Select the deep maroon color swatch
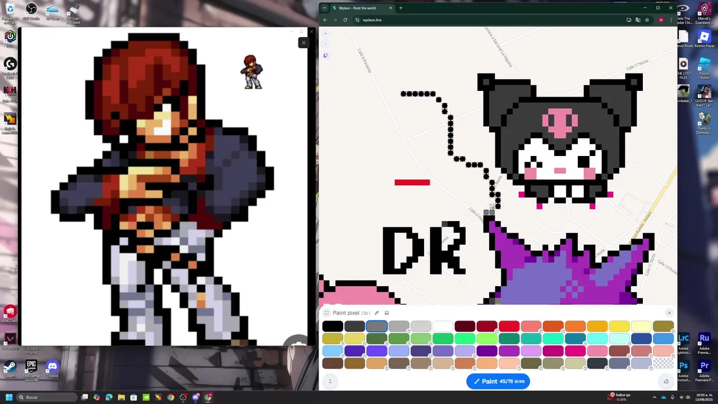 click(464, 327)
